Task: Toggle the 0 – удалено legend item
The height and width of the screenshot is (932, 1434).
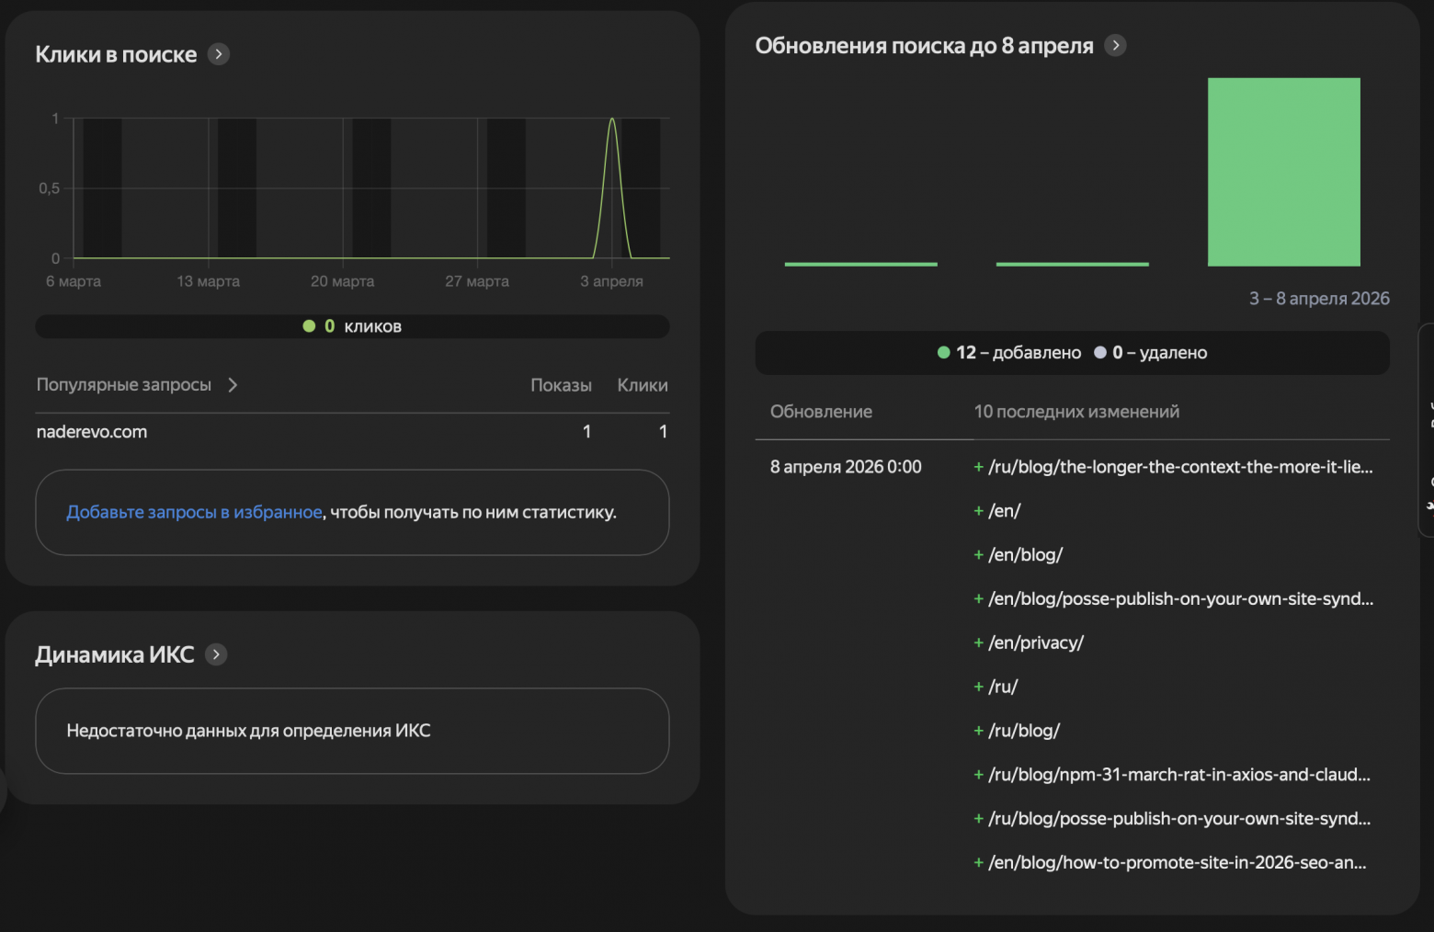Action: tap(1151, 353)
